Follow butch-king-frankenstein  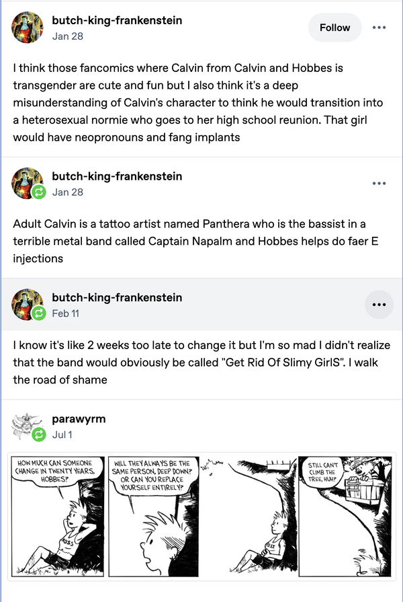(x=334, y=28)
